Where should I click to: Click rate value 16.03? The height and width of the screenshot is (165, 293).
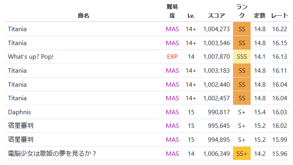point(279,112)
